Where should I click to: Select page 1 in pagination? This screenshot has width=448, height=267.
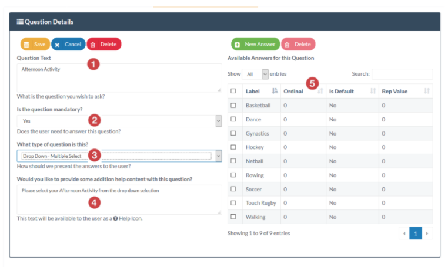click(416, 234)
